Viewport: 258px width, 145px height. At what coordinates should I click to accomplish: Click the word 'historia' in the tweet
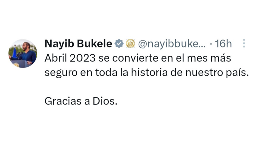[x=149, y=72]
